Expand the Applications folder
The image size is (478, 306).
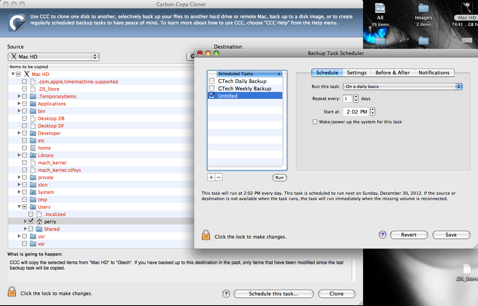click(x=19, y=104)
